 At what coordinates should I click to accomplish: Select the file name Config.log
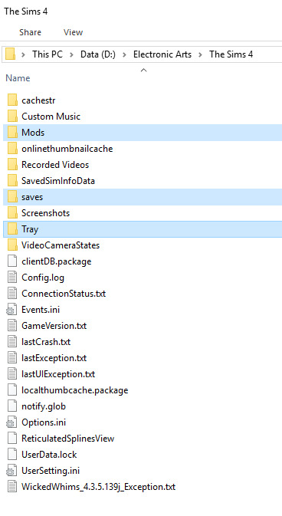coord(43,278)
